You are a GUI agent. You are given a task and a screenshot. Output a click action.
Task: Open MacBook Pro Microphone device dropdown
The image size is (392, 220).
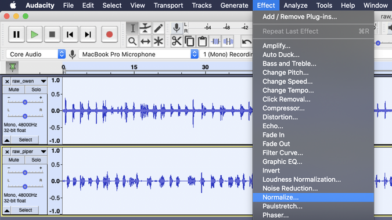pos(139,54)
